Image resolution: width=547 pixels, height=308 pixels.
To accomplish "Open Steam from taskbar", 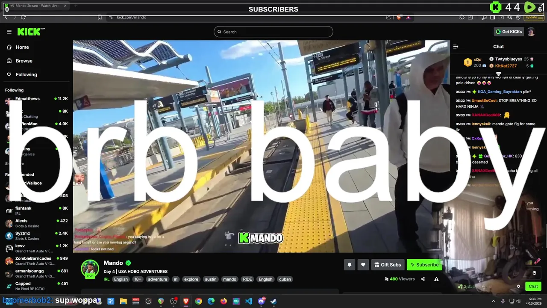I will click(x=273, y=301).
